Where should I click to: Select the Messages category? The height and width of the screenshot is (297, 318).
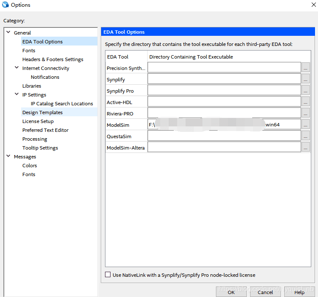click(25, 157)
